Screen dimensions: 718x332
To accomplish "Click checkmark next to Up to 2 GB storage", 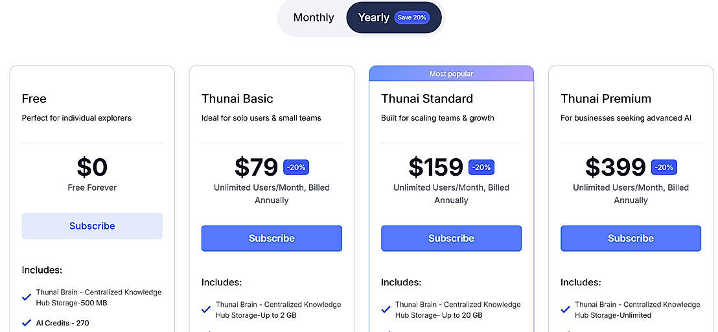I will pos(206,309).
